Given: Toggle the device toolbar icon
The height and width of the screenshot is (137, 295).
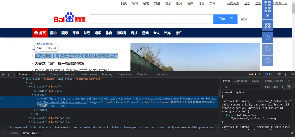Looking at the screenshot, I should [10, 75].
